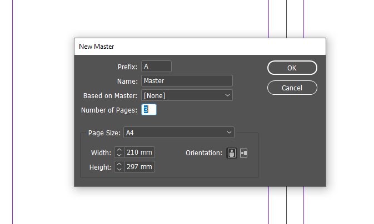374x224 pixels.
Task: Click the Prefix input field
Action: 157,67
